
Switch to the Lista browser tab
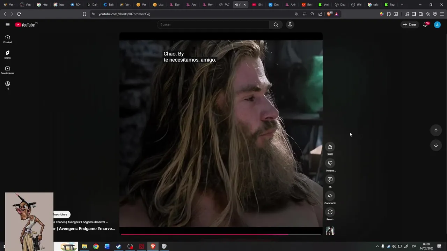(x=158, y=5)
